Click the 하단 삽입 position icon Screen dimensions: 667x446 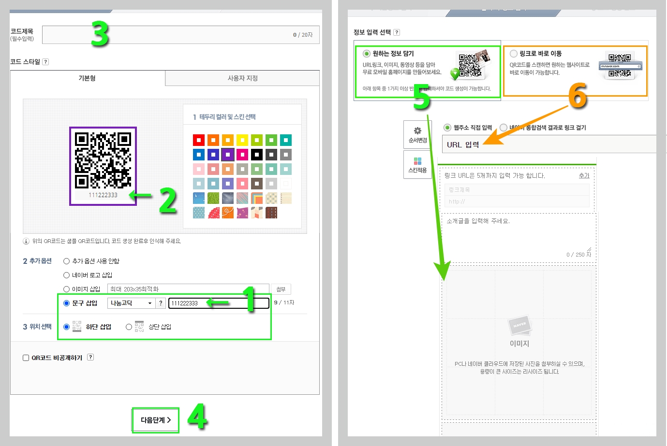[77, 327]
